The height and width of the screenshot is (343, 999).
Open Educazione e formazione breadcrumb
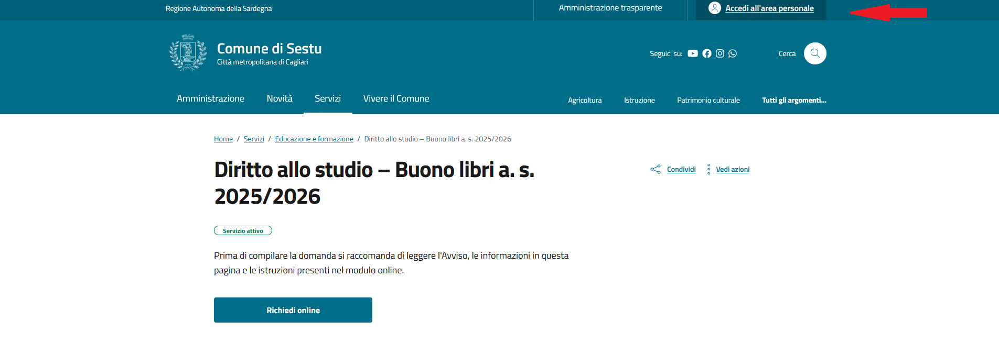coord(314,139)
